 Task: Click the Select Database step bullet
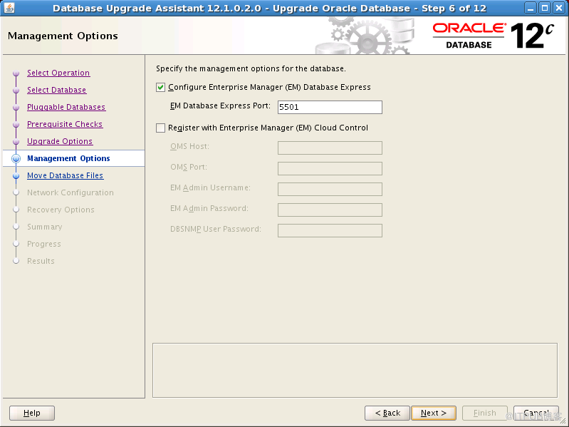[x=16, y=90]
